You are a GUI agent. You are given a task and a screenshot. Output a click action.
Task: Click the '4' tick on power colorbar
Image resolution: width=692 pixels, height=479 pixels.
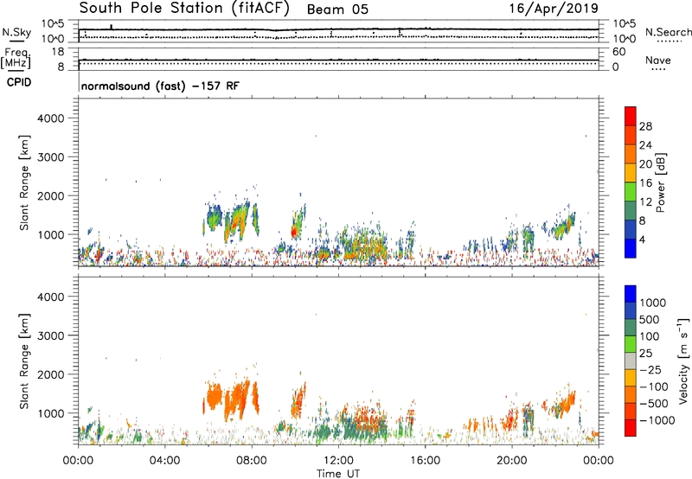tap(643, 239)
